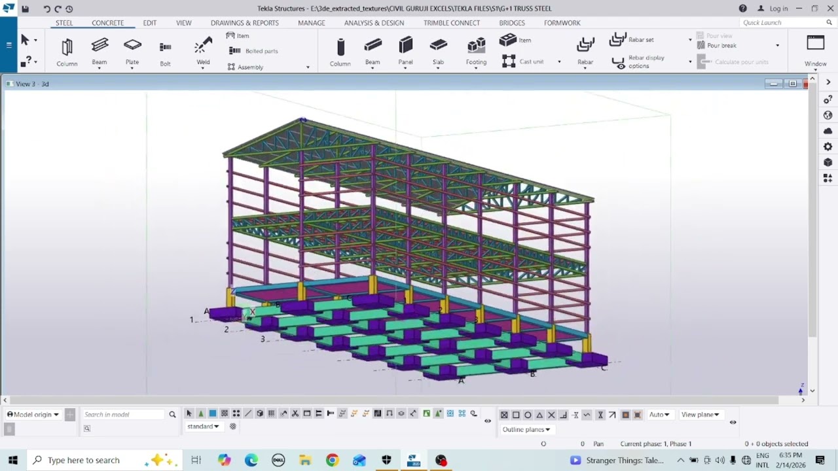This screenshot has height=471, width=838.
Task: Open Rebar display options
Action: pos(638,62)
